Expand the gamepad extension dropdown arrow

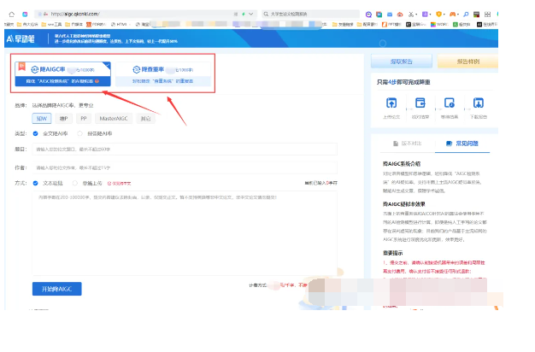tap(458, 15)
